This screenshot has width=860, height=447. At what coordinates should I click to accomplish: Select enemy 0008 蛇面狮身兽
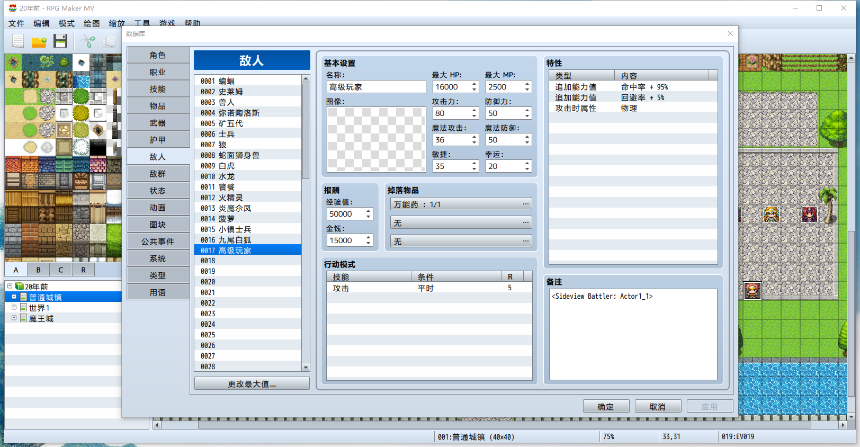pos(247,155)
